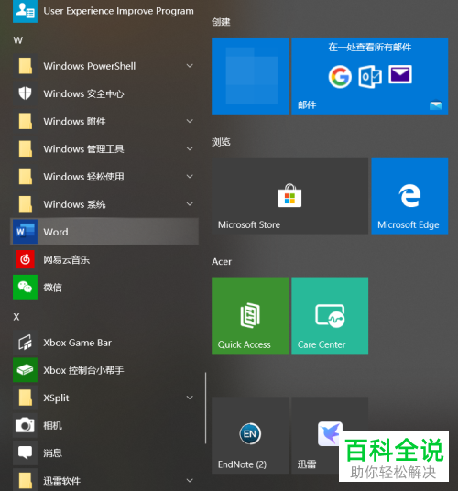Screen dimensions: 458x491
Task: Open User Experience Improve Program icon
Action: click(x=25, y=11)
